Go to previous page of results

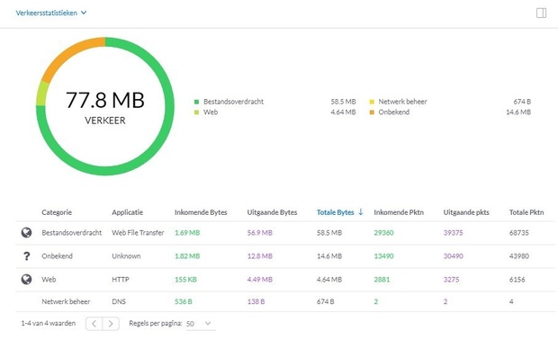94,324
